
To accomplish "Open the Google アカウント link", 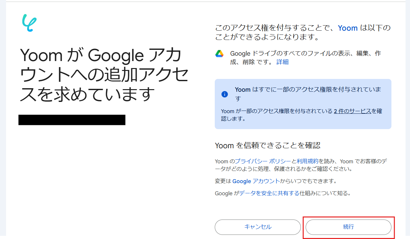I will [x=256, y=181].
